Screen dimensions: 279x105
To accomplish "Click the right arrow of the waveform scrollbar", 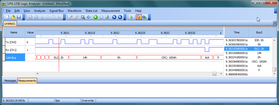I will tap(221, 74).
